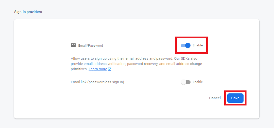Save the sign-in provider settings
Image resolution: width=274 pixels, height=128 pixels.
235,98
